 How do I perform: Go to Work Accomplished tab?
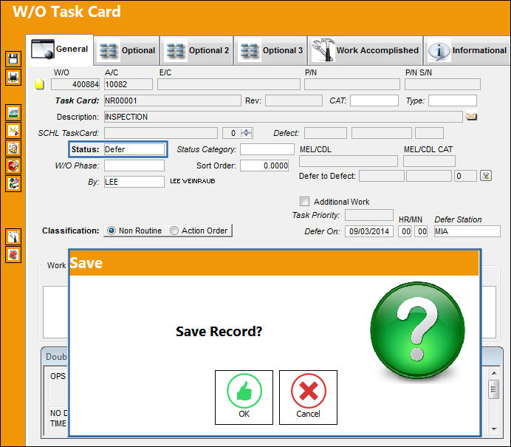click(365, 50)
